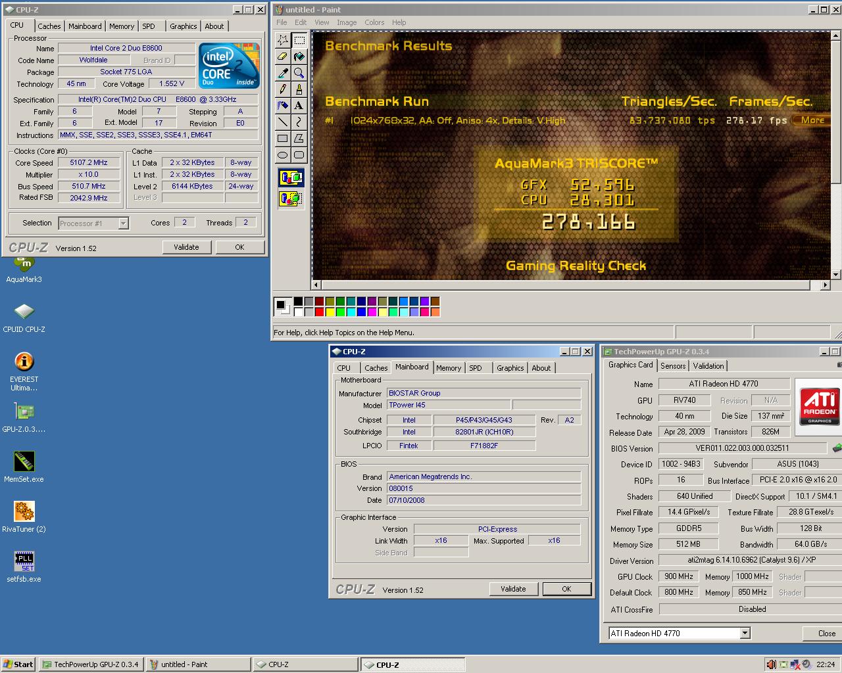Choose the Line tool in Paint
Viewport: 842px width, 673px height.
[283, 122]
